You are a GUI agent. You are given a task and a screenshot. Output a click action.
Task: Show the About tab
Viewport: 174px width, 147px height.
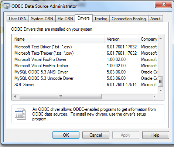(156, 19)
